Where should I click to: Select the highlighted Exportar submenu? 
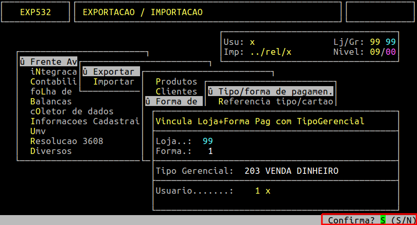point(111,72)
